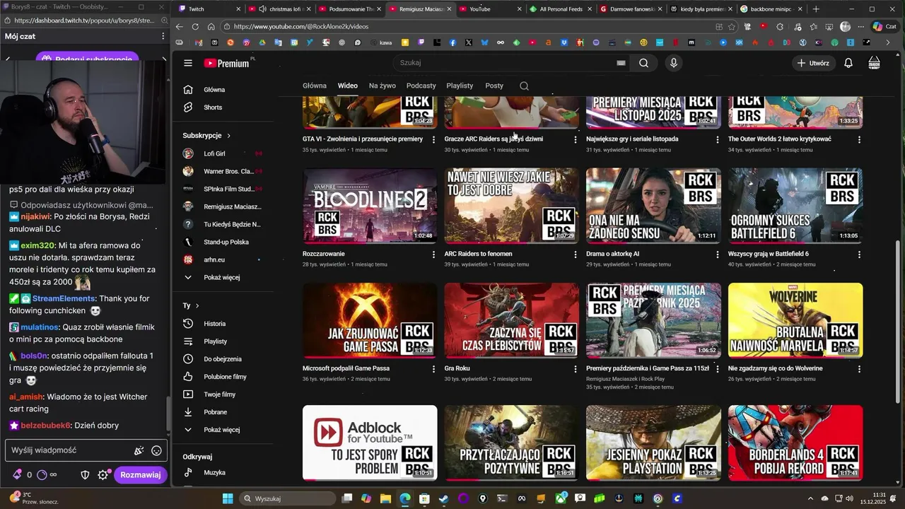
Task: Open channel points circle icon in Twitch chat
Action: click(x=41, y=475)
